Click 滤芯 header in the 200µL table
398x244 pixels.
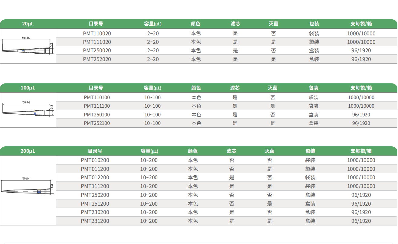coord(232,151)
